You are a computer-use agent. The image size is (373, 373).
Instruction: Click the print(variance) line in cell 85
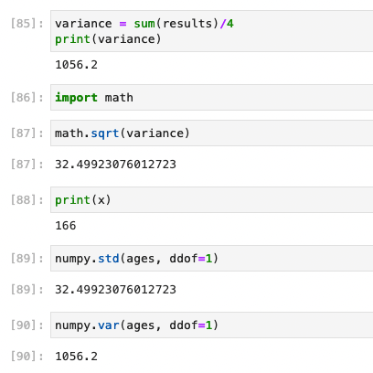pos(108,39)
